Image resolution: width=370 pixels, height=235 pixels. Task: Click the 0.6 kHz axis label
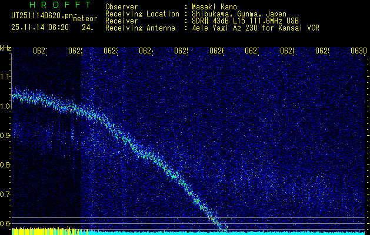(x=5, y=224)
